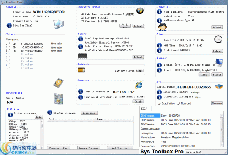Click the Remove Program button
The image size is (228, 155).
(89, 148)
